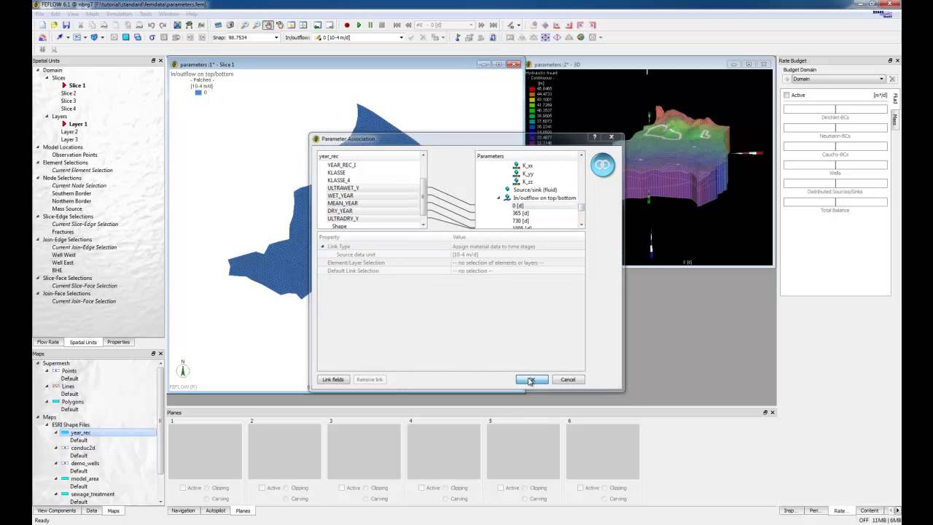Screen dimensions: 933x525
Task: Click the Polygons supermesh icon
Action: pyautogui.click(x=56, y=402)
